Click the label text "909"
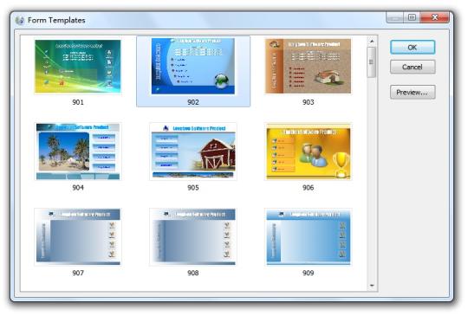The width and height of the screenshot is (468, 316). 308,273
